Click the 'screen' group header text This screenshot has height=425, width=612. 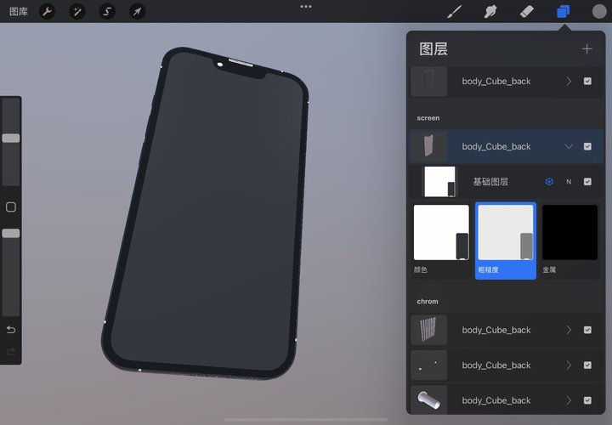click(x=428, y=118)
